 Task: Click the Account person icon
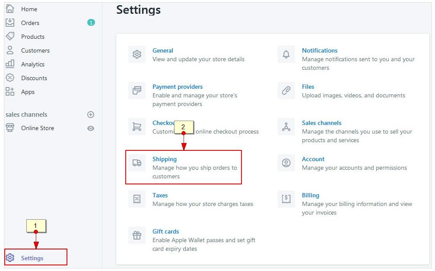[x=286, y=163]
